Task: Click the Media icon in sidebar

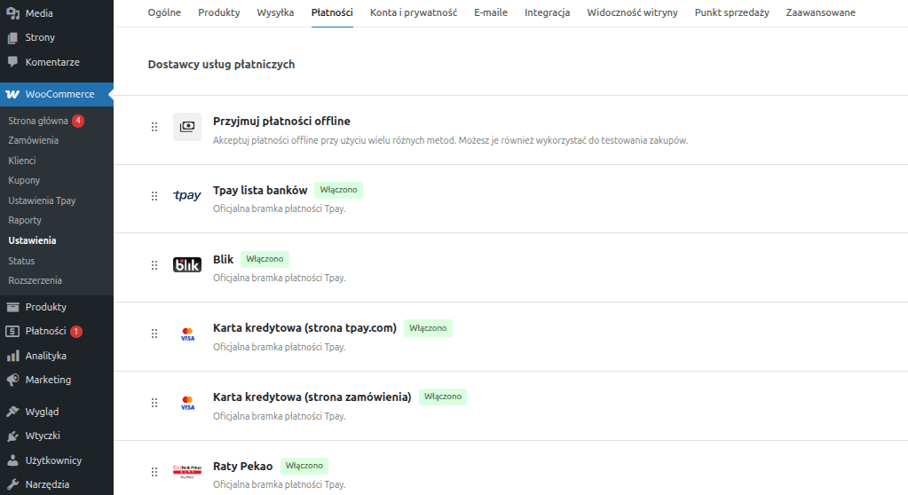Action: tap(12, 13)
